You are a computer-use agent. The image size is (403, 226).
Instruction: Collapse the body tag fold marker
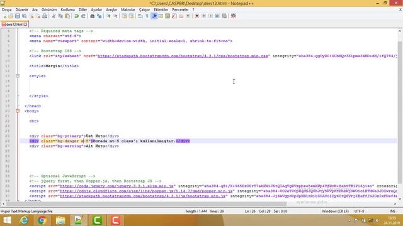coord(18,111)
